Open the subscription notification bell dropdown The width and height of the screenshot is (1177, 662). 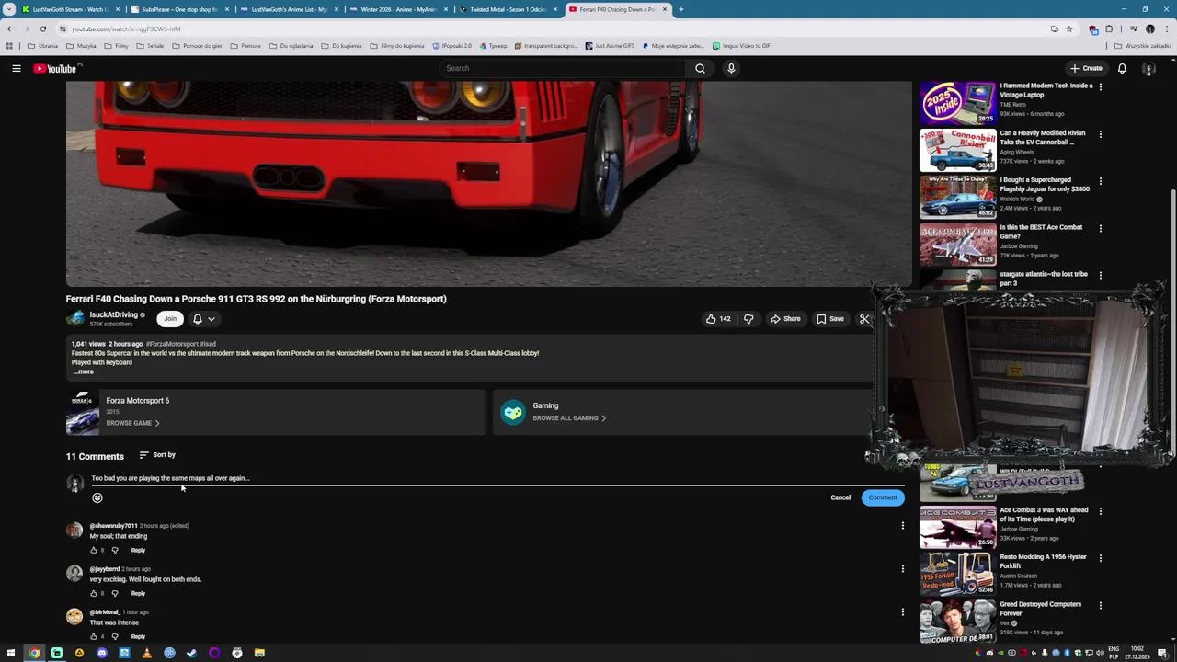pyautogui.click(x=204, y=319)
